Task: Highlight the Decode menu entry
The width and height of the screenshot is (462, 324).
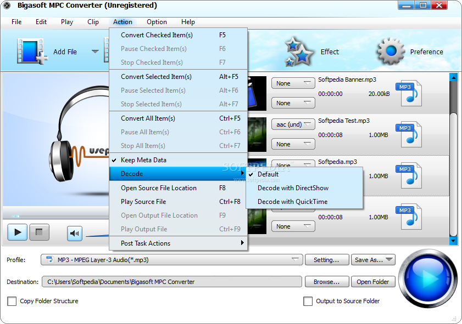Action: (178, 174)
